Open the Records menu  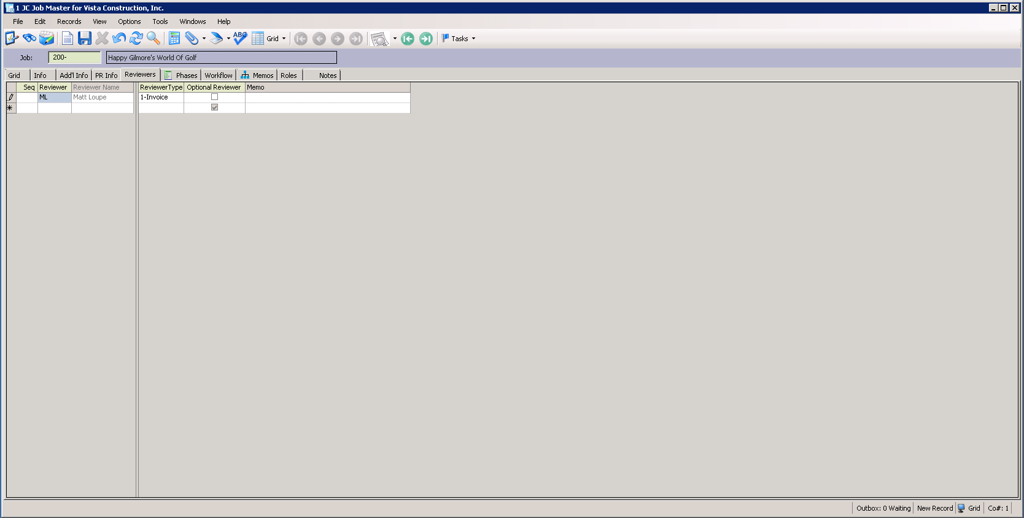[x=69, y=21]
